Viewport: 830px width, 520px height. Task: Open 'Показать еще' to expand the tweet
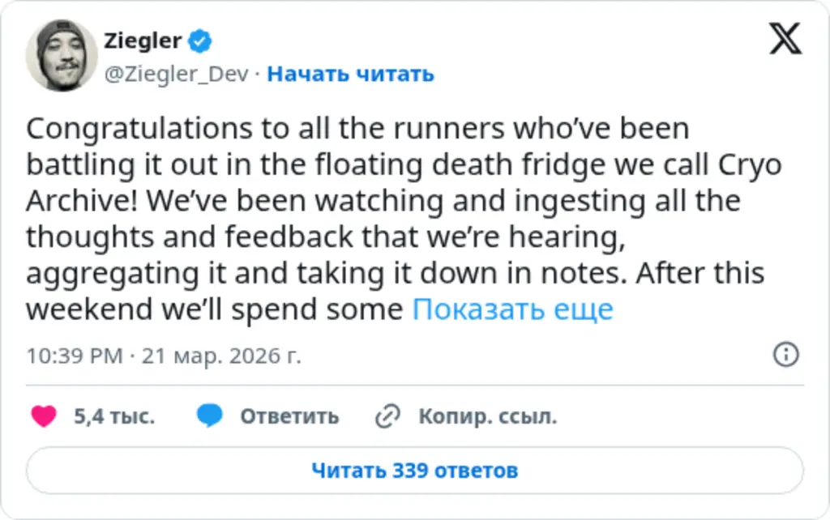512,309
